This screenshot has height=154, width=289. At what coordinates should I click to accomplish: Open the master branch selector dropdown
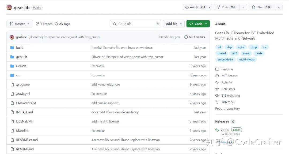pos(20,23)
